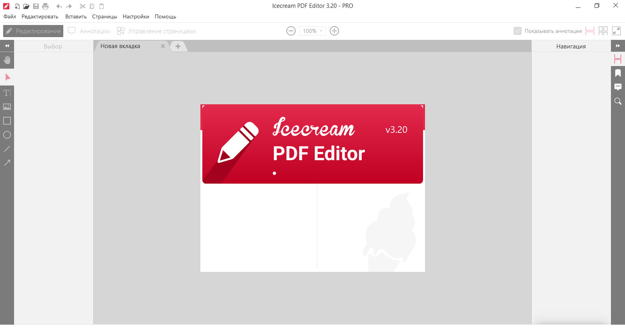Collapse the right Навигация panel
This screenshot has height=336, width=625.
(x=618, y=46)
